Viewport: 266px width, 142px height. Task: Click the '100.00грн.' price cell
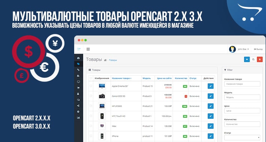pos(167,116)
